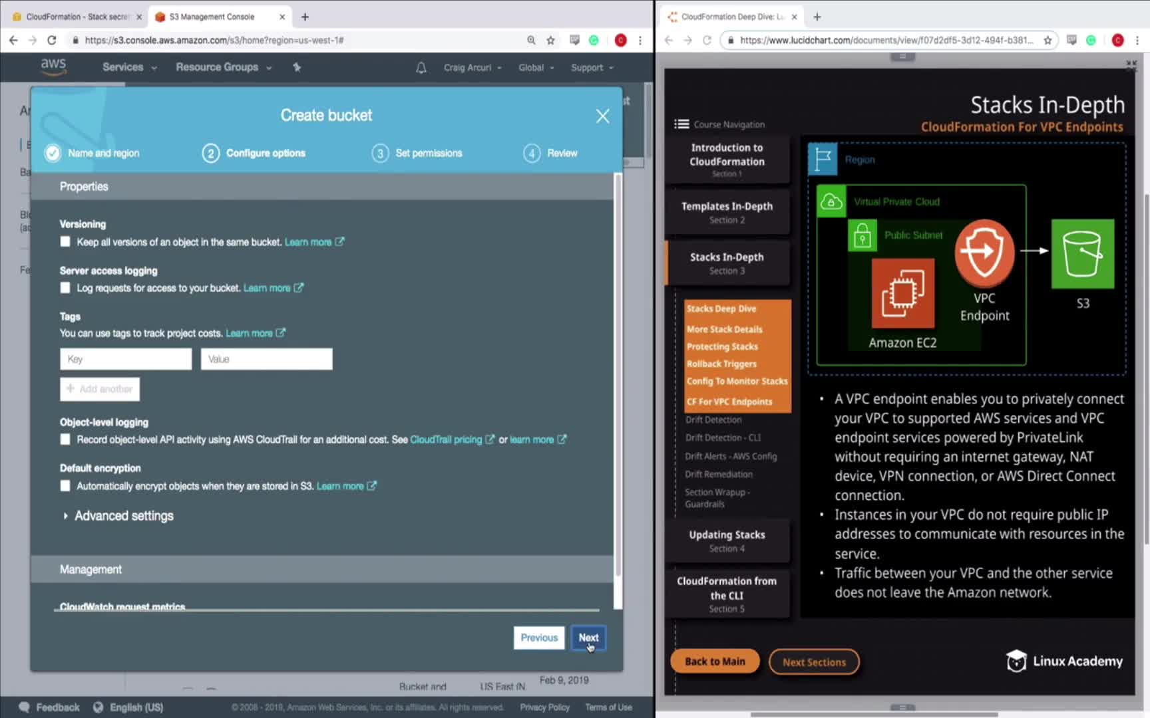Open the Global region dropdown
Screen dimensions: 1150x718
(x=536, y=68)
